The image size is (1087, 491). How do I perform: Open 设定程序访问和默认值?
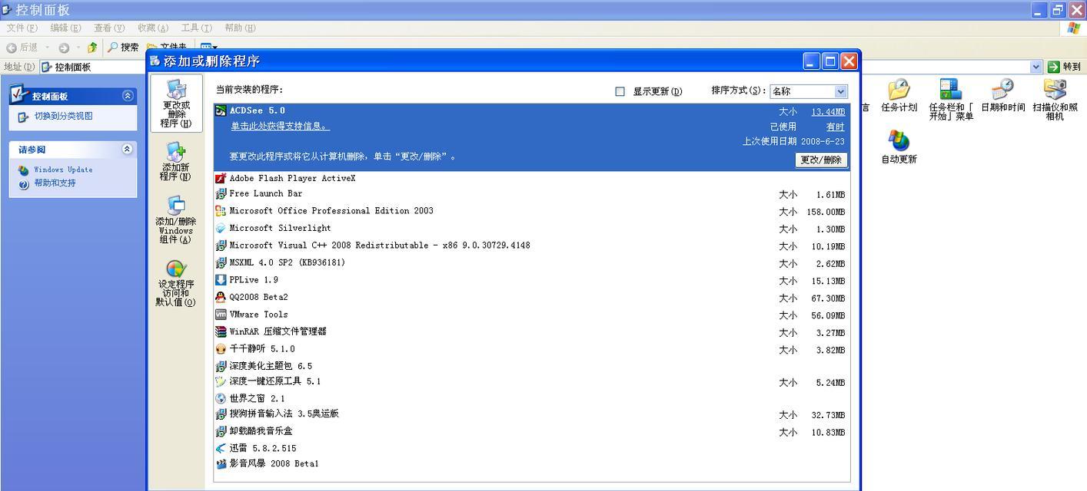pyautogui.click(x=176, y=283)
